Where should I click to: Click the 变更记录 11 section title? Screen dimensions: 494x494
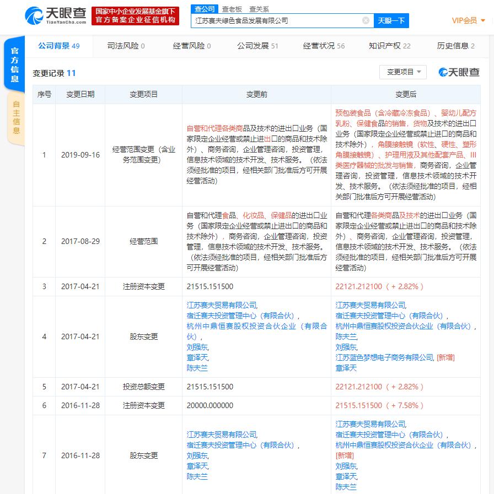pyautogui.click(x=54, y=73)
